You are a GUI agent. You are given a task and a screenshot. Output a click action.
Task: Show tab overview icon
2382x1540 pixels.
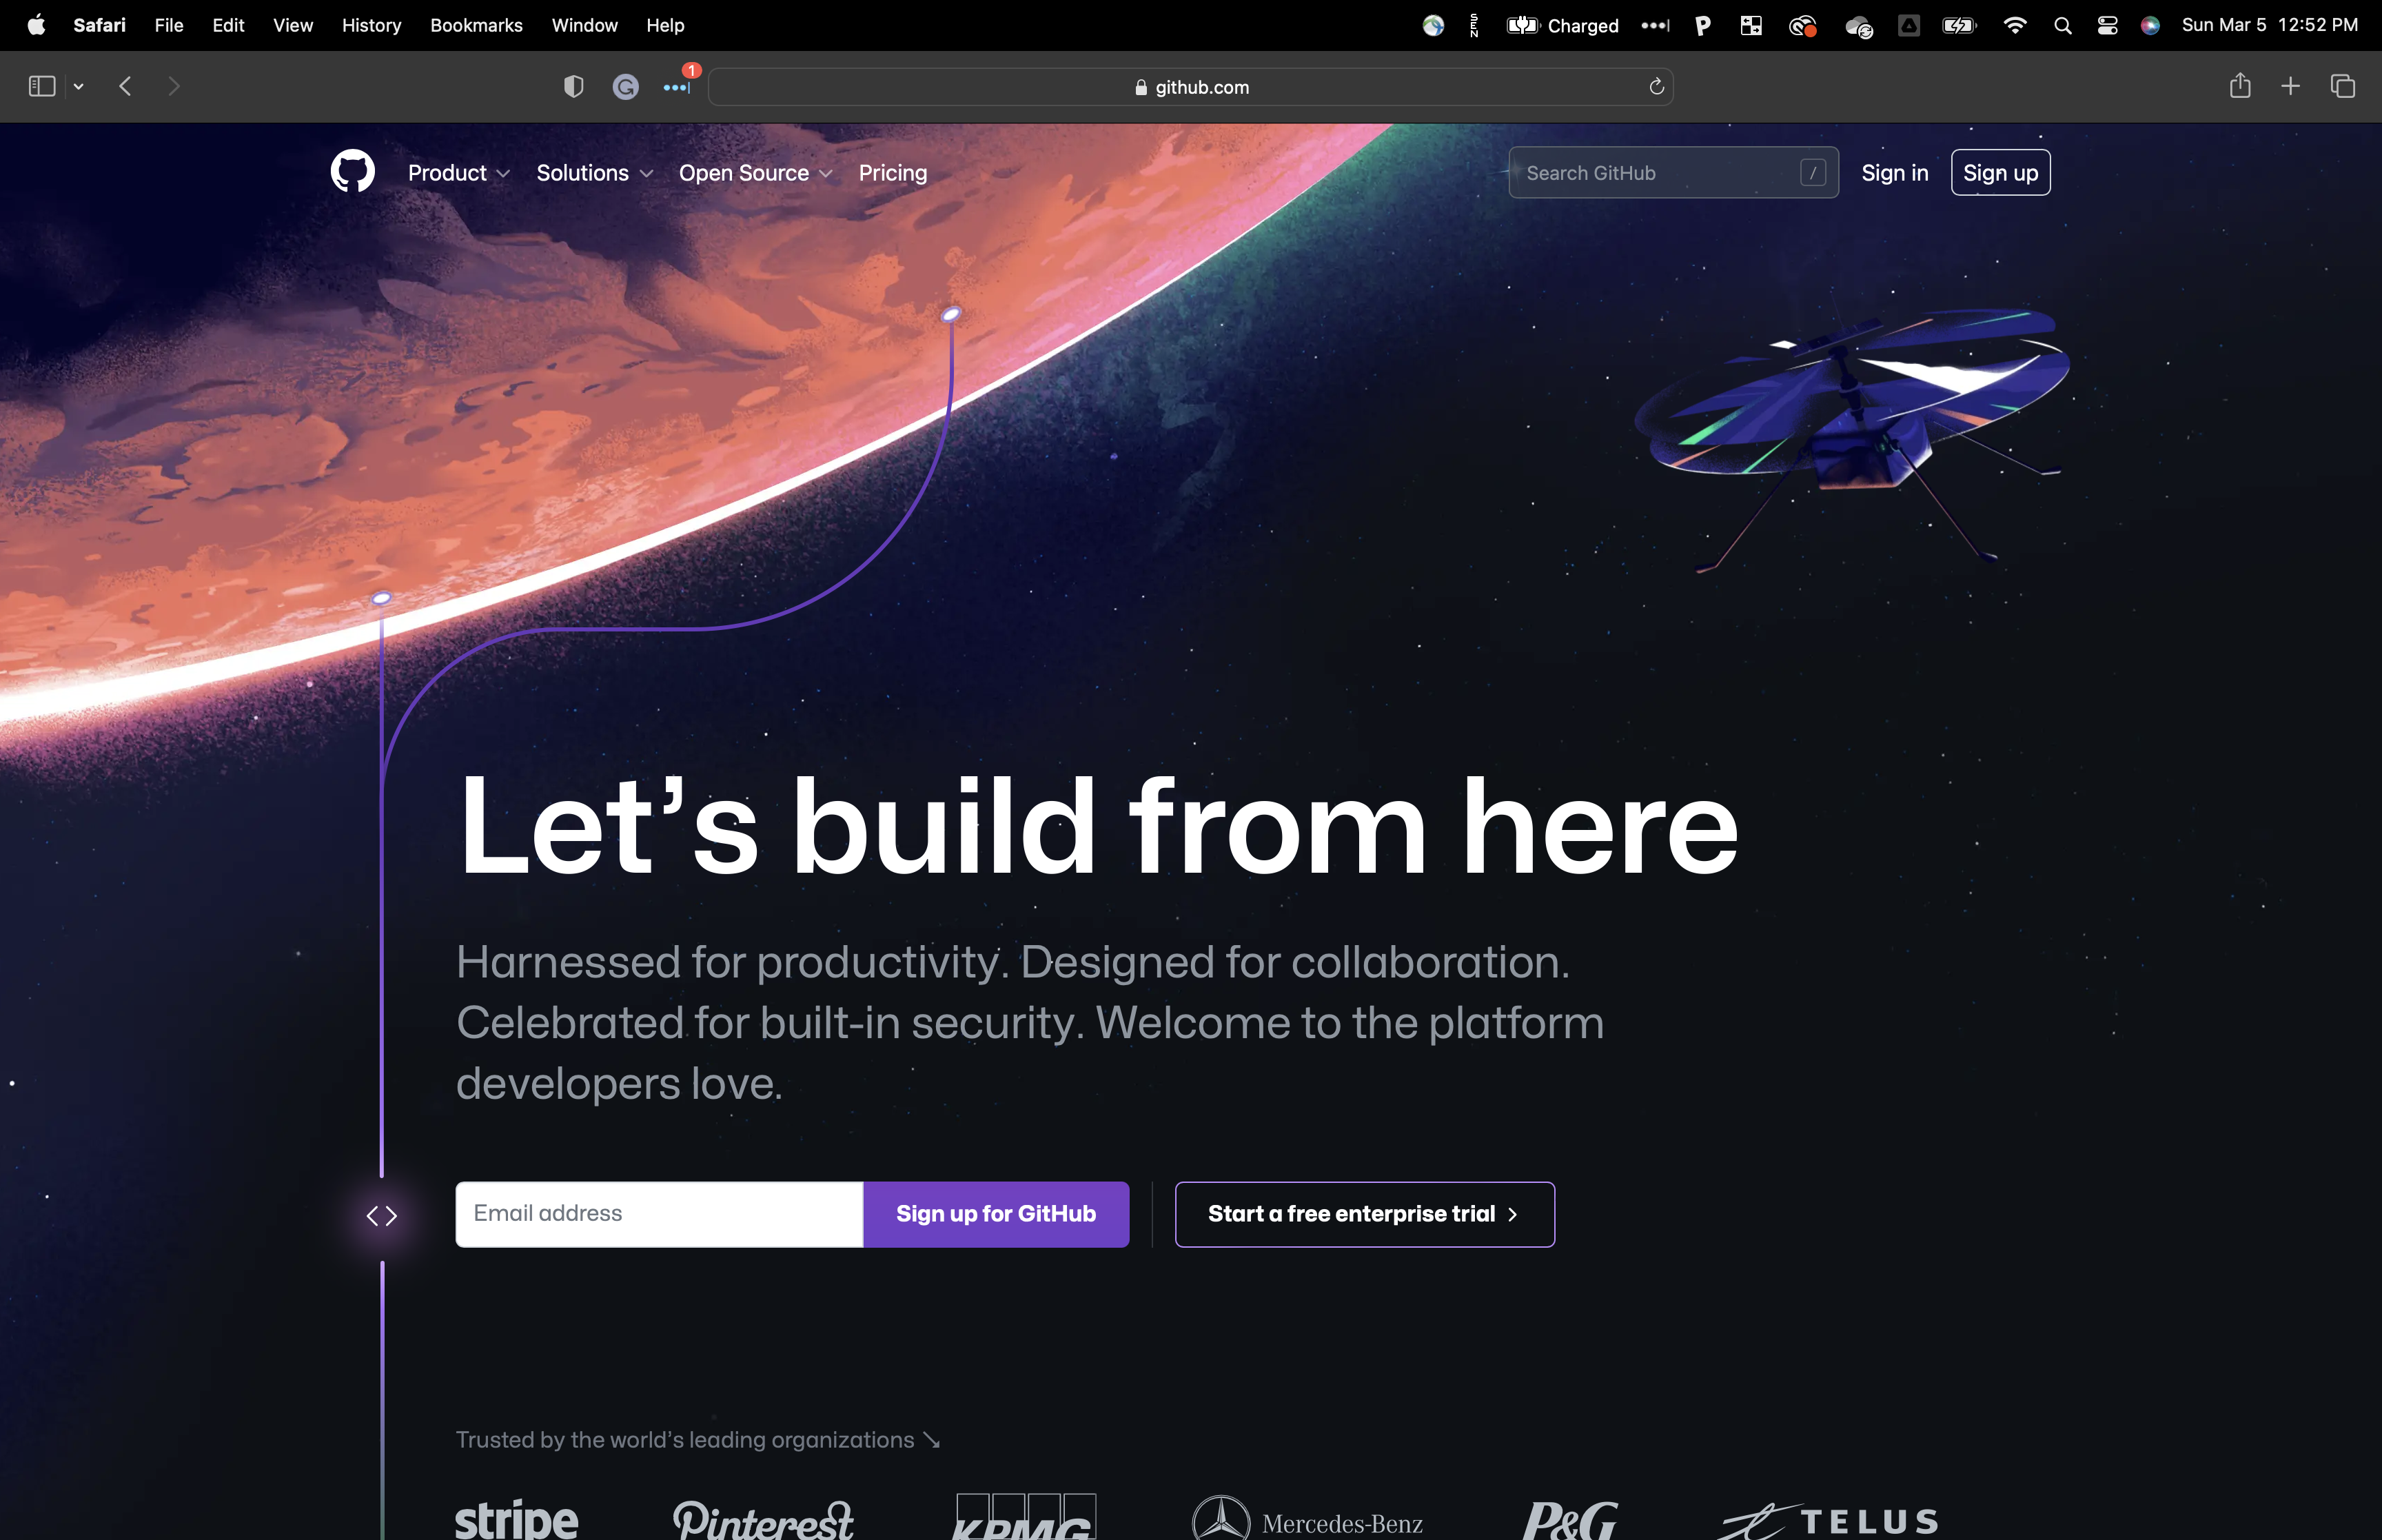pos(2343,87)
